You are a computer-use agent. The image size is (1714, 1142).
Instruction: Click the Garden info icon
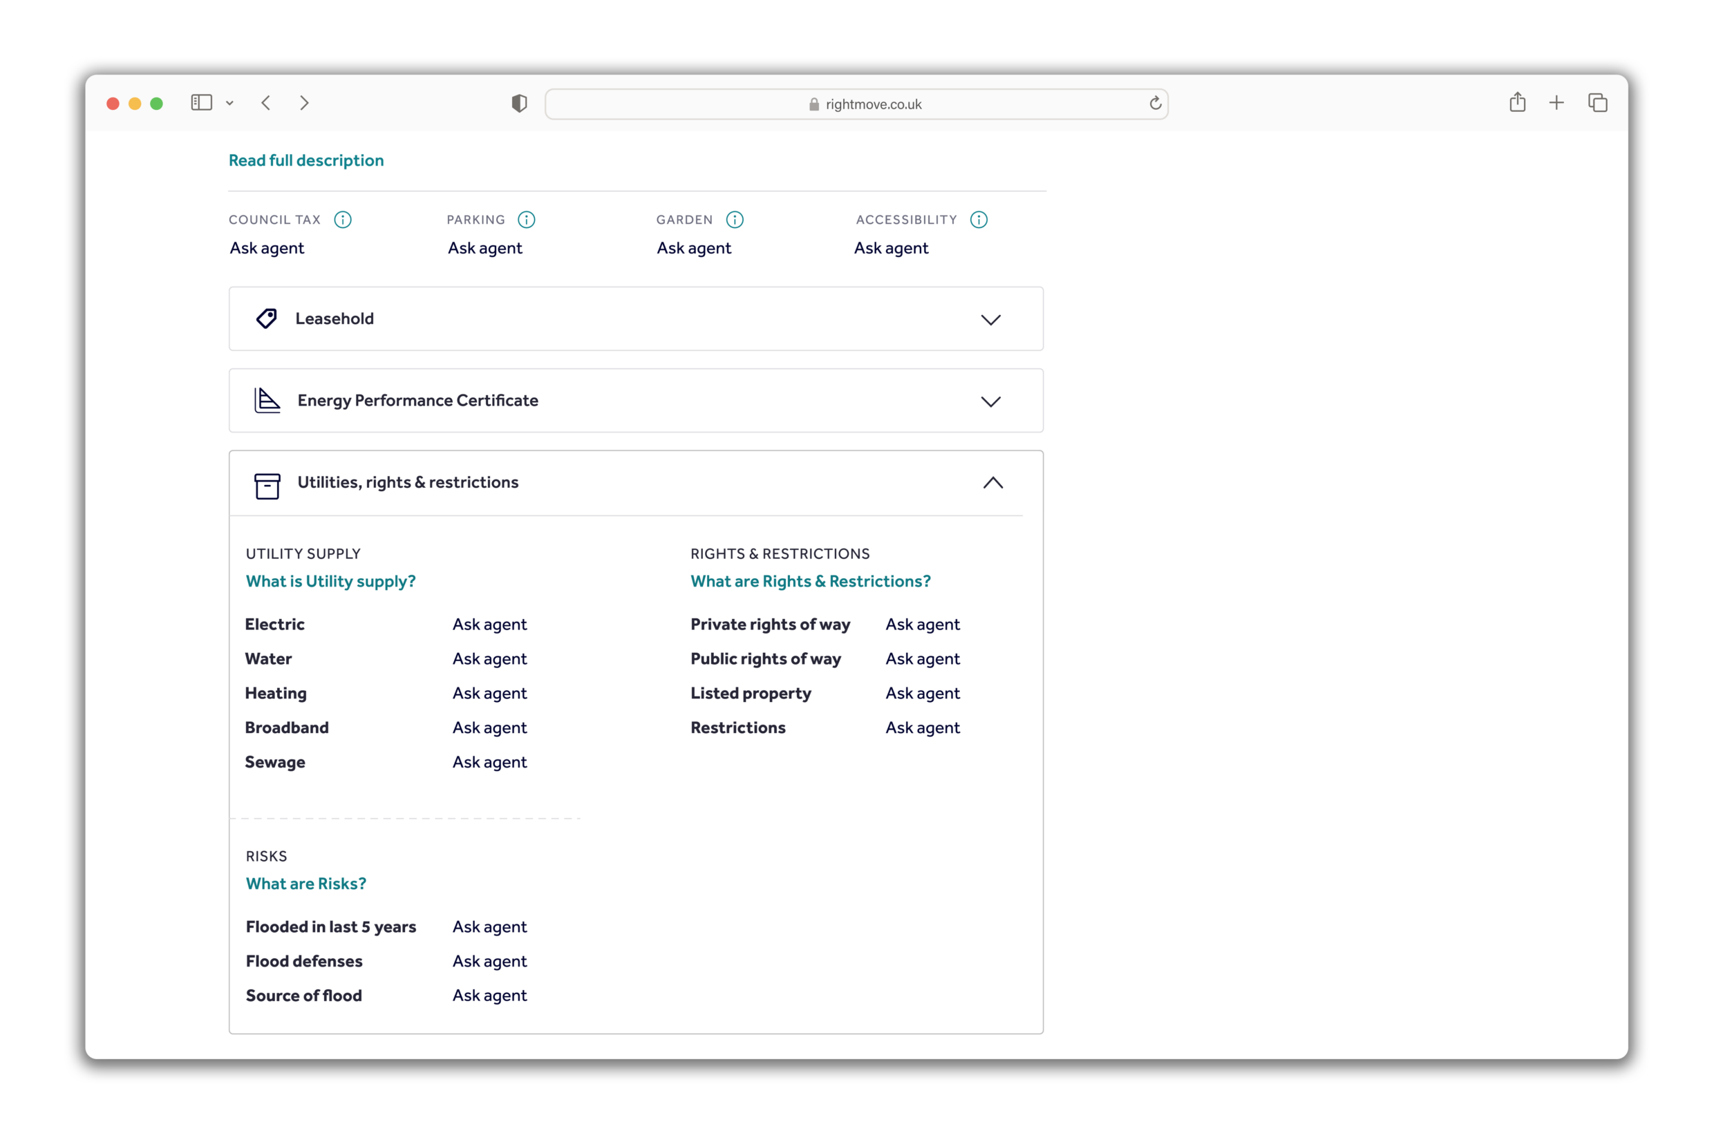[x=734, y=219]
